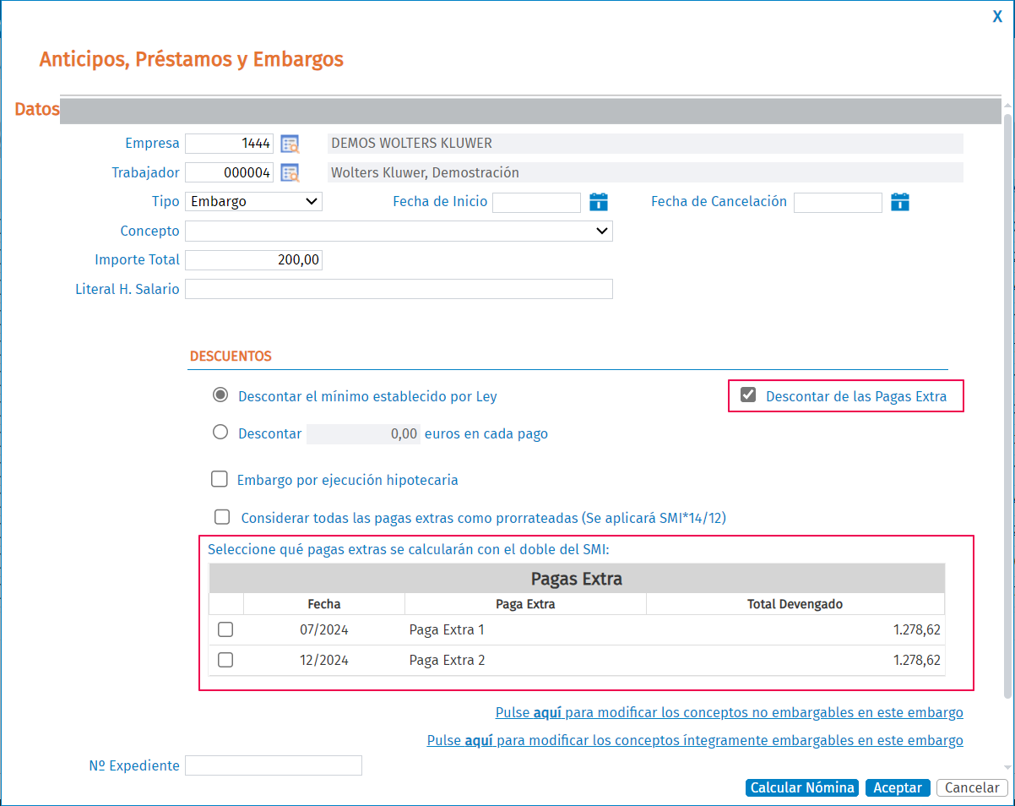The image size is (1015, 806).
Task: Select Paga Extra 2 row checkbox
Action: [x=225, y=660]
